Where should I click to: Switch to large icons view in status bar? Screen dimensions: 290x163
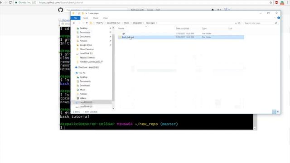pyautogui.click(x=278, y=112)
